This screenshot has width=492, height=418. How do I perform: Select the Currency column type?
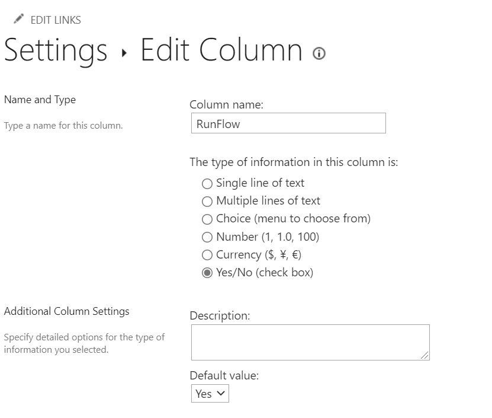[207, 255]
